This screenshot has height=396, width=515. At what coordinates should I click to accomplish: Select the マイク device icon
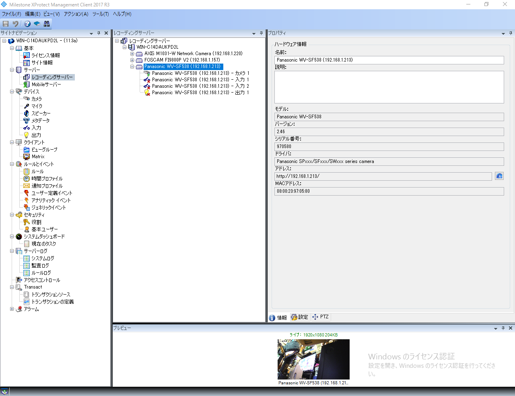point(27,106)
